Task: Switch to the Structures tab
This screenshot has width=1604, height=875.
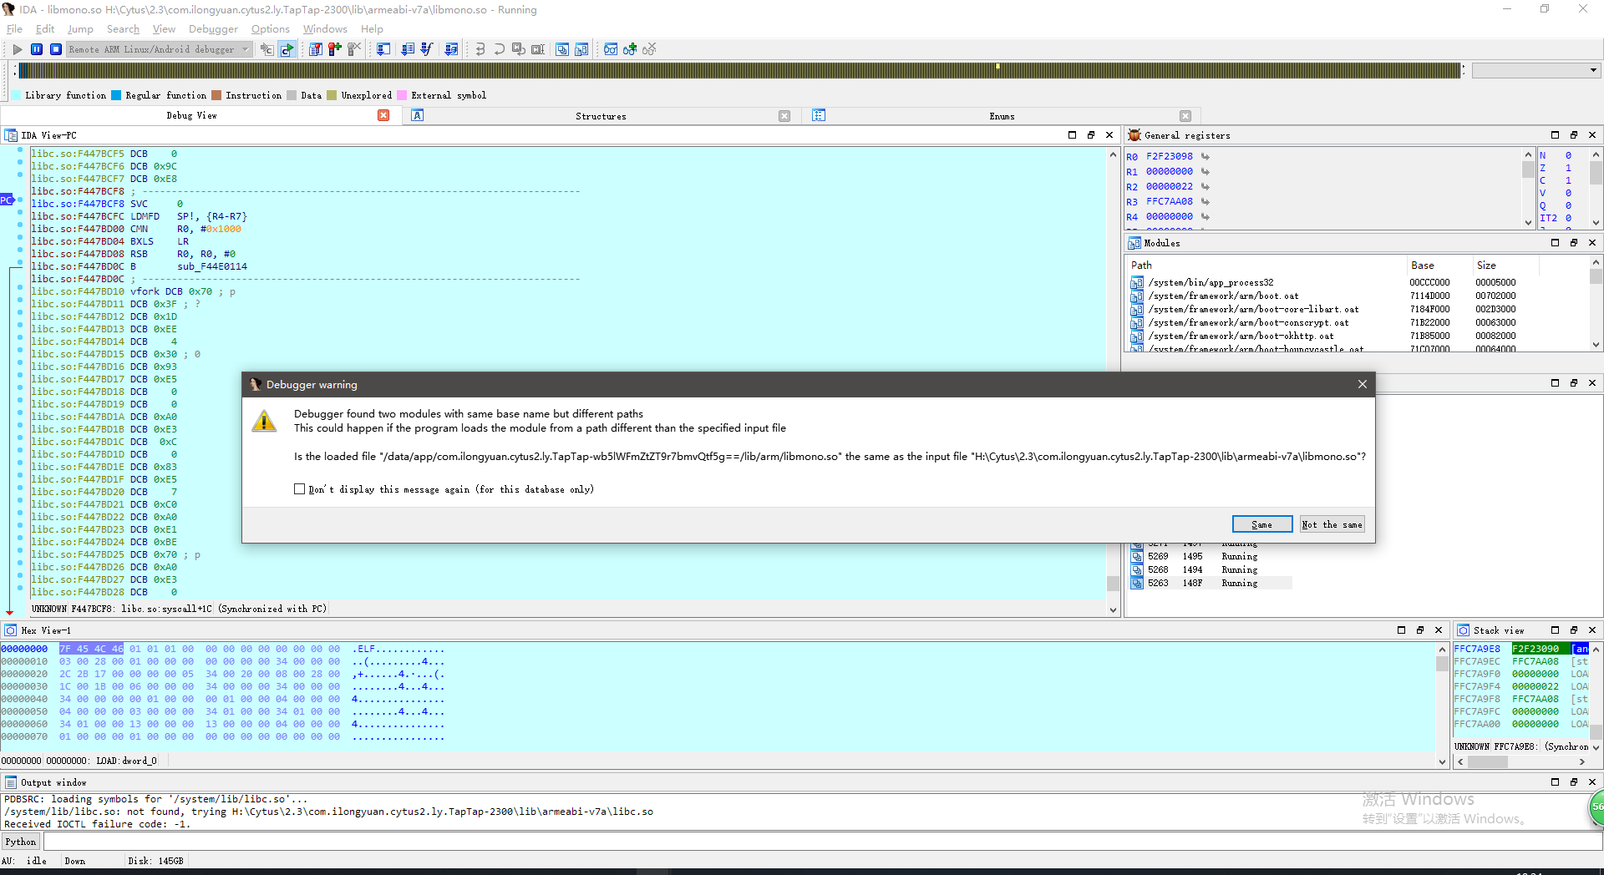Action: click(x=600, y=116)
